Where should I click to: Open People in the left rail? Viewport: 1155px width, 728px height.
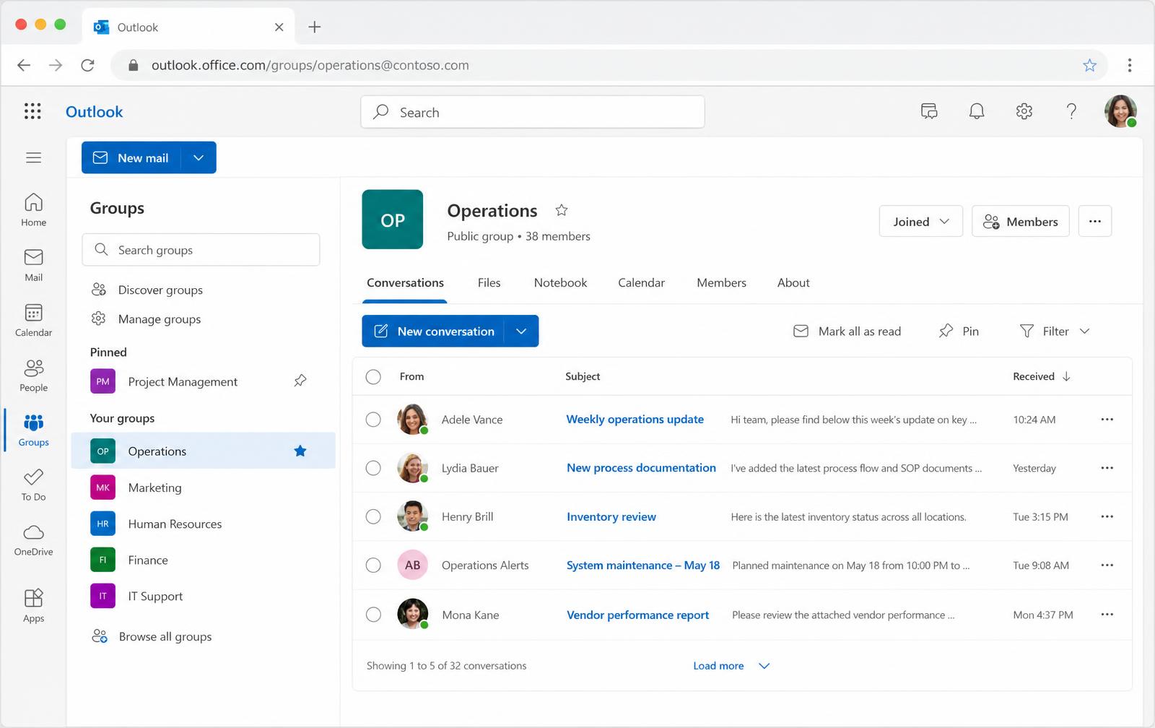33,376
